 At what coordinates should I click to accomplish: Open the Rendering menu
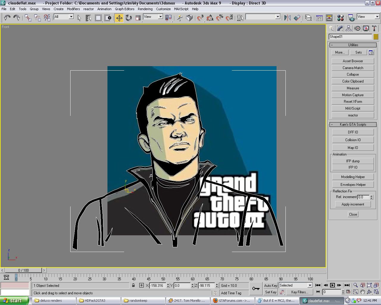[145, 9]
